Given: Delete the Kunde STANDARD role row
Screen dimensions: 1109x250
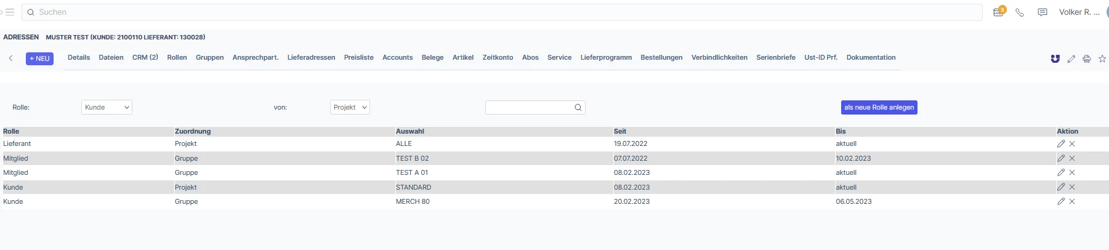Looking at the screenshot, I should click(x=1072, y=187).
